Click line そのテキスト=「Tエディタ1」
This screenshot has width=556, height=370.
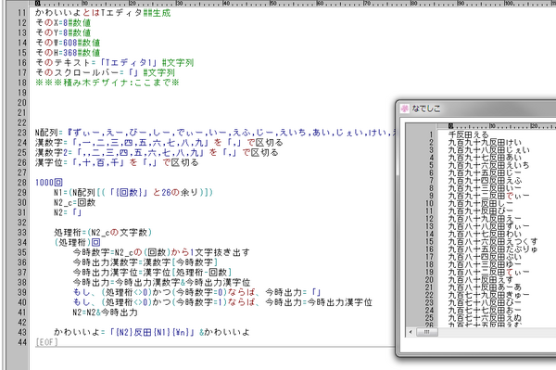(115, 63)
